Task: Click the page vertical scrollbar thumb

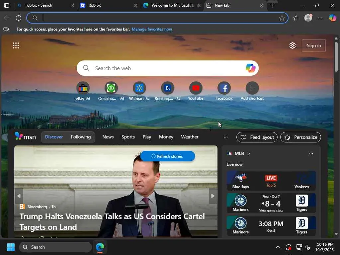Action: (x=336, y=57)
